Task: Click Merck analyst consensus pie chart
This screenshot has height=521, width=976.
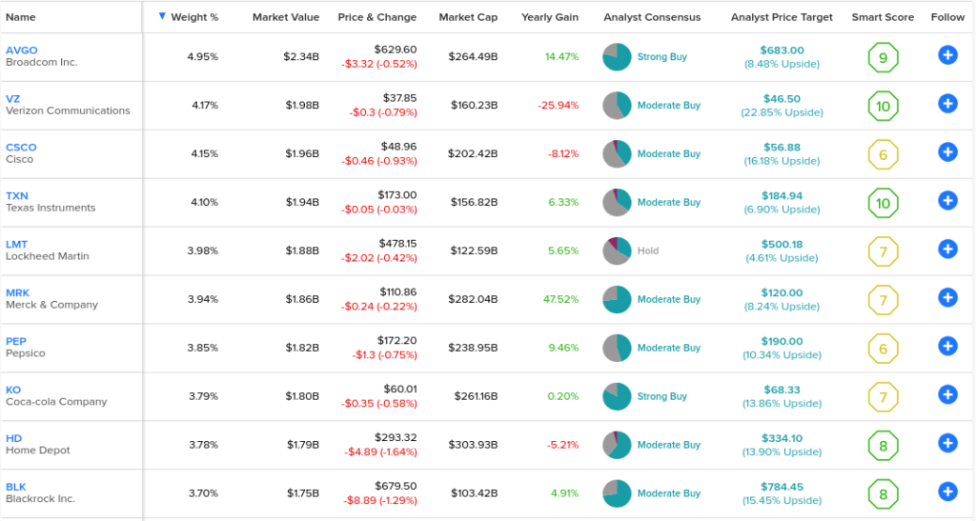Action: pos(617,300)
